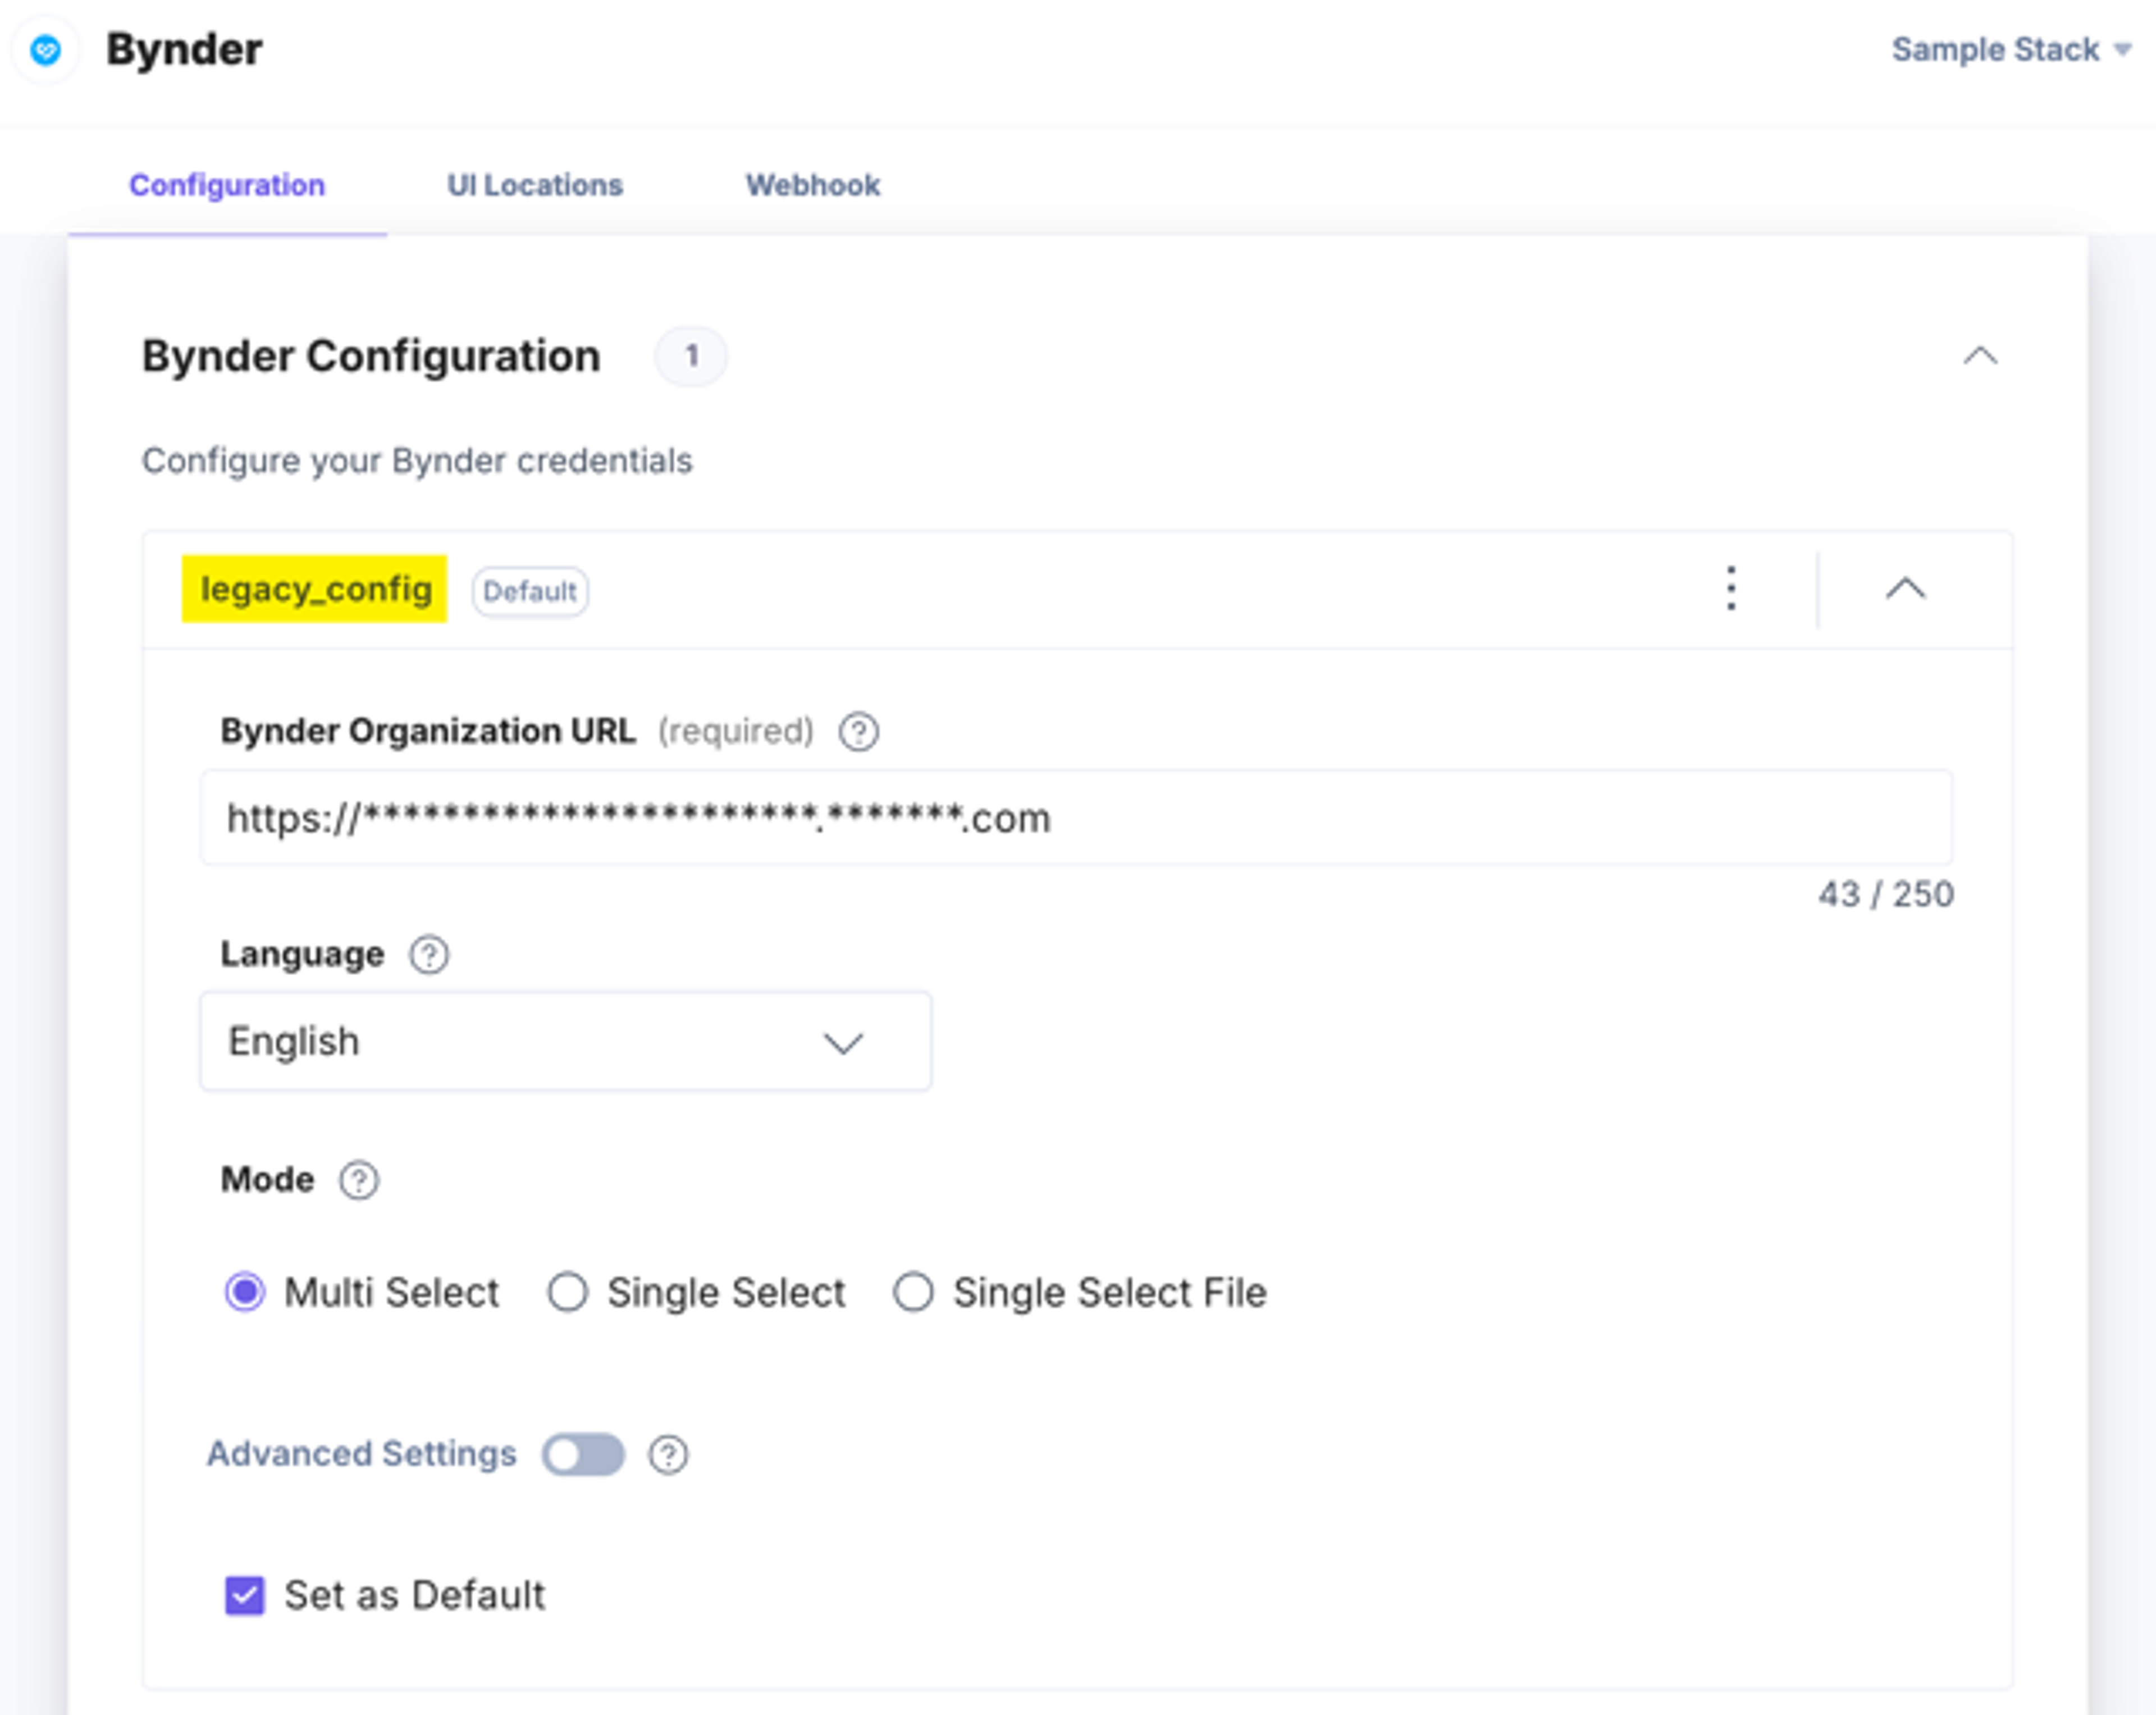Click the Default tag badge

click(x=530, y=592)
